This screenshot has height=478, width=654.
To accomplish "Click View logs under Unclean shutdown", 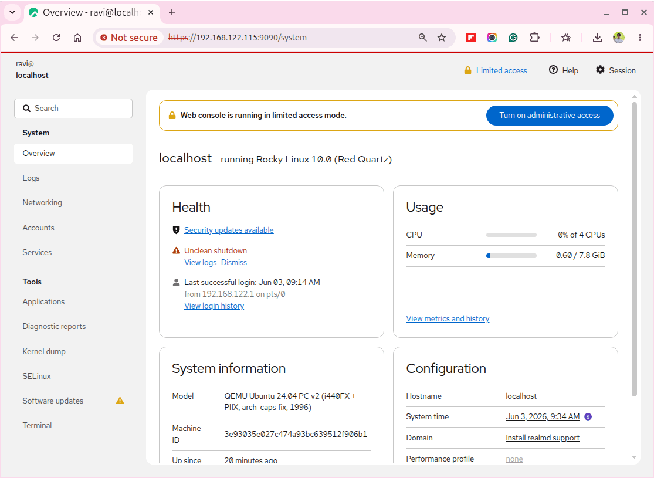I will (200, 262).
